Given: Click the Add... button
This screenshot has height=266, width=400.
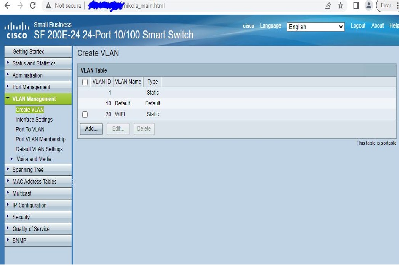Looking at the screenshot, I should point(91,129).
